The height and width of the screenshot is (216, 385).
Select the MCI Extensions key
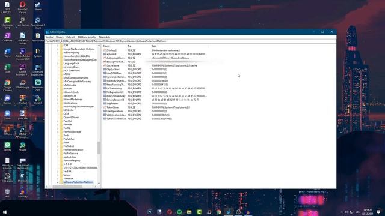pos(72,71)
